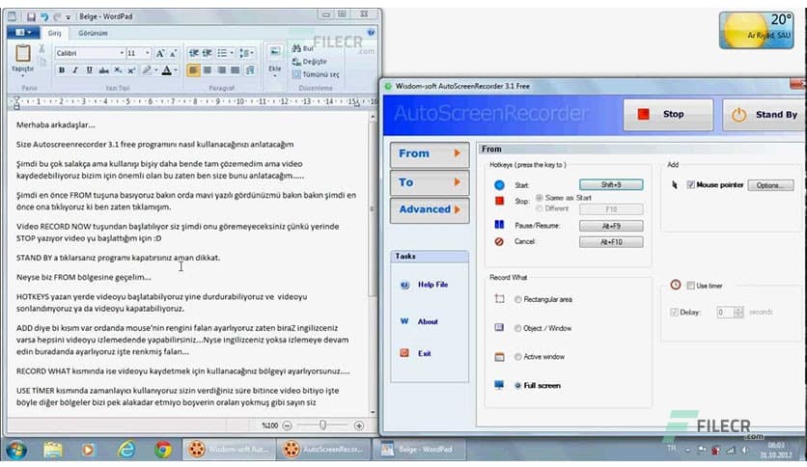This screenshot has width=807, height=467.
Task: Click the Windows Start orb
Action: coord(16,450)
